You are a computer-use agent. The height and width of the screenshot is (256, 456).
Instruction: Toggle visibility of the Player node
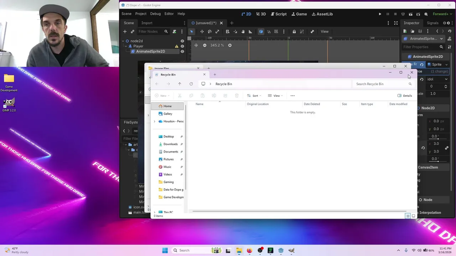pos(182,46)
